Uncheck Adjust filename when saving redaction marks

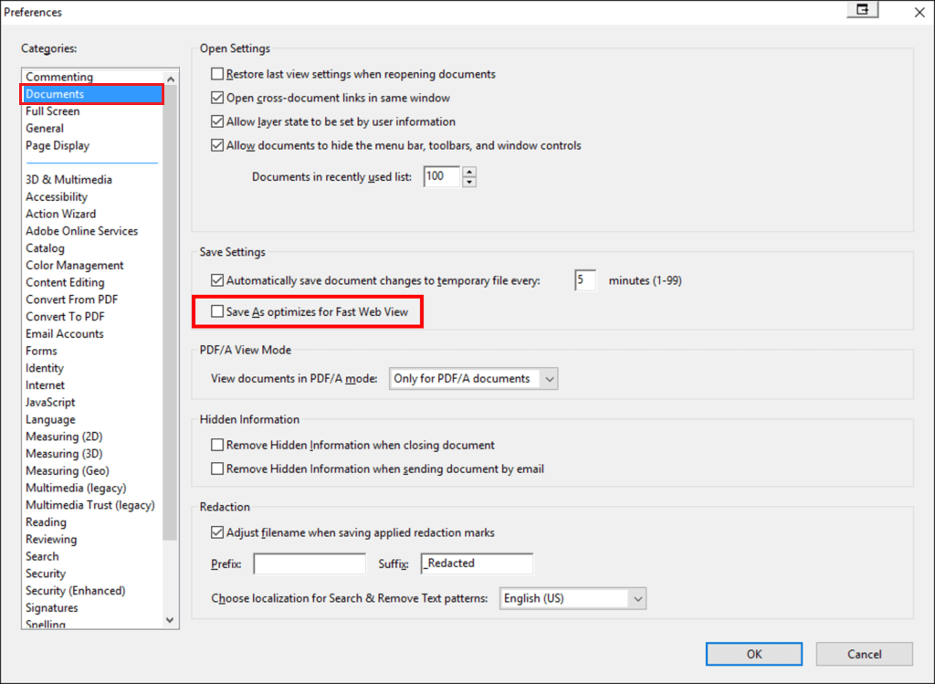tap(217, 532)
